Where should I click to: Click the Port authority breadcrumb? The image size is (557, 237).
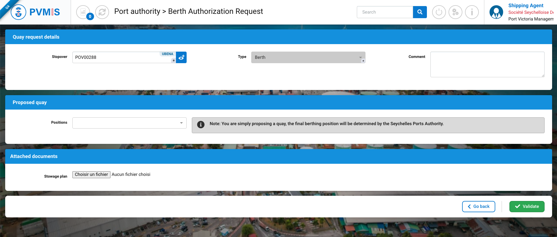(137, 11)
